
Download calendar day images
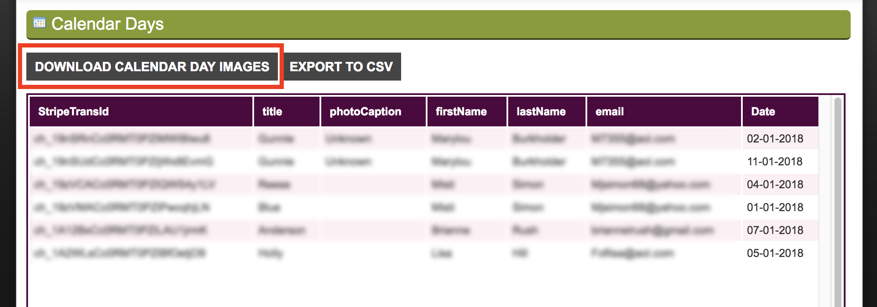tap(152, 67)
